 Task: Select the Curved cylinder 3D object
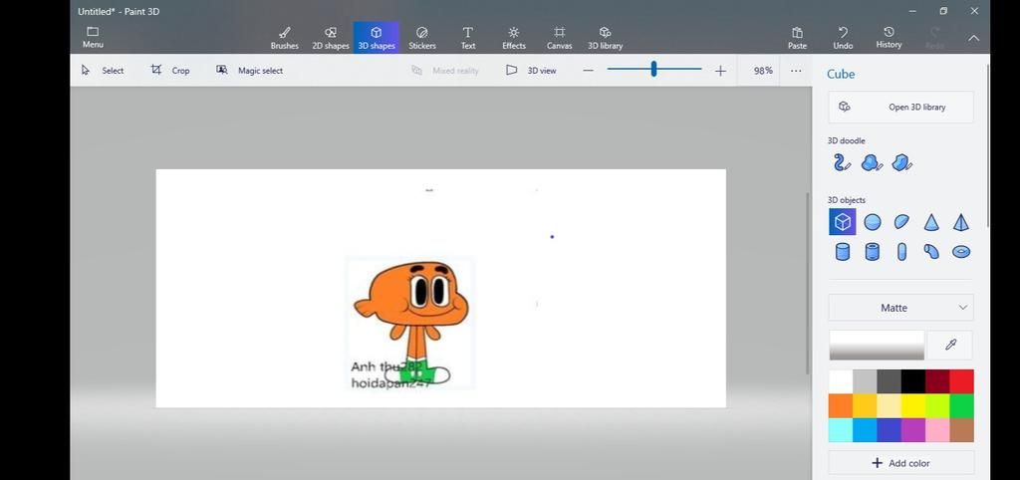click(931, 251)
